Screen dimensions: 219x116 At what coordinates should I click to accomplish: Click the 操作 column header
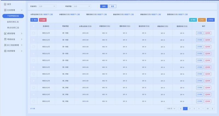203,26
